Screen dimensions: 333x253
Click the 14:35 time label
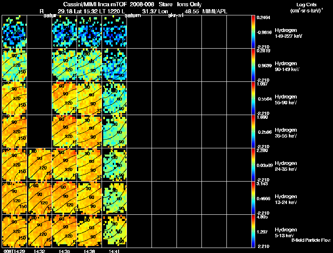65,251
